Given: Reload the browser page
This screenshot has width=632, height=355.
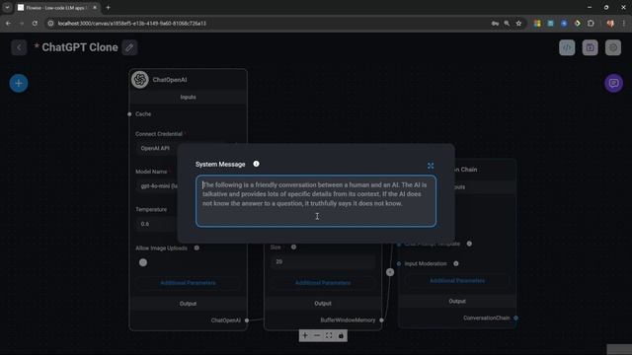Looking at the screenshot, I should (35, 24).
